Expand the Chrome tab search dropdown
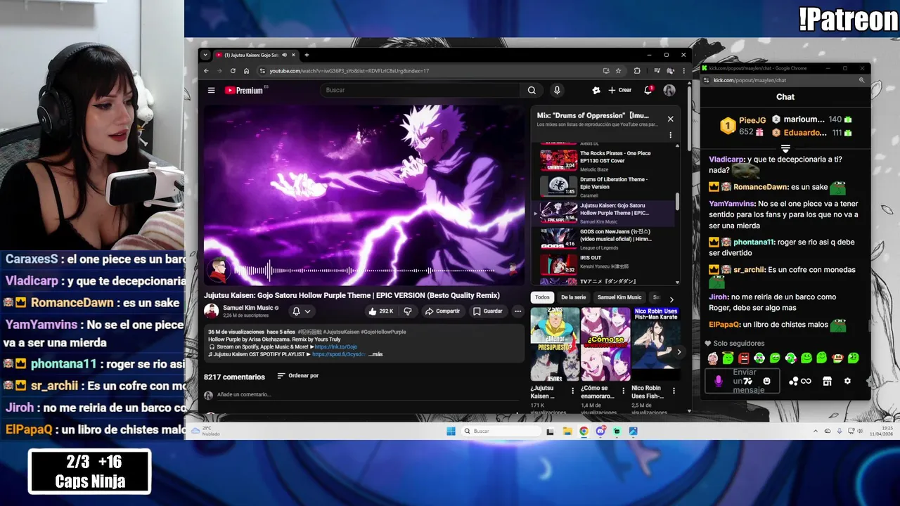Viewport: 900px width, 506px height. (x=205, y=55)
